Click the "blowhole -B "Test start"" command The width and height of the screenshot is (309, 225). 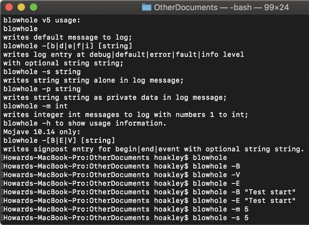[x=244, y=192]
